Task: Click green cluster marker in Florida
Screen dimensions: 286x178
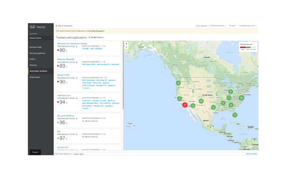Action: pos(235,115)
